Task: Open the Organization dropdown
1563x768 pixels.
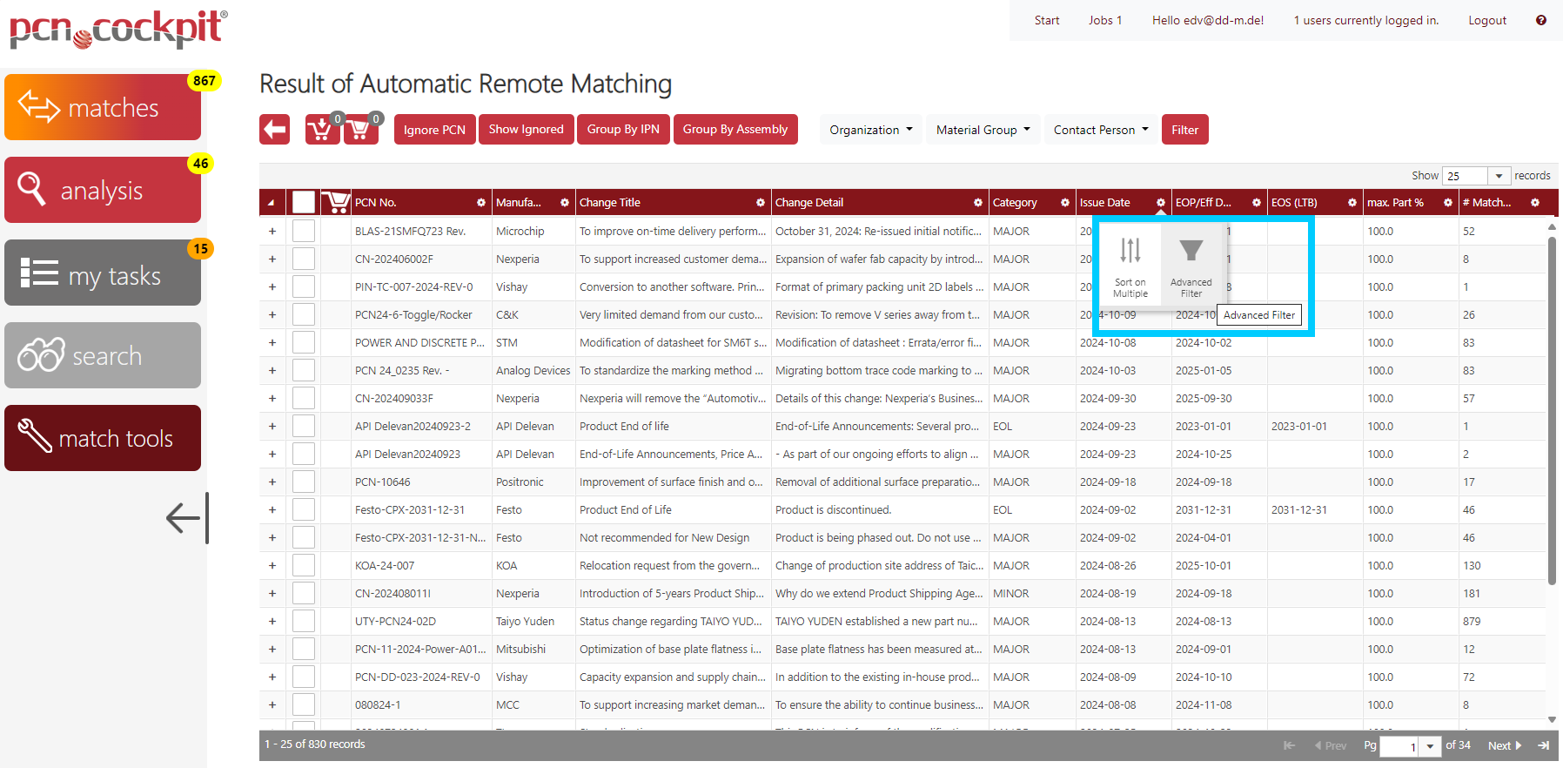Action: (x=870, y=130)
